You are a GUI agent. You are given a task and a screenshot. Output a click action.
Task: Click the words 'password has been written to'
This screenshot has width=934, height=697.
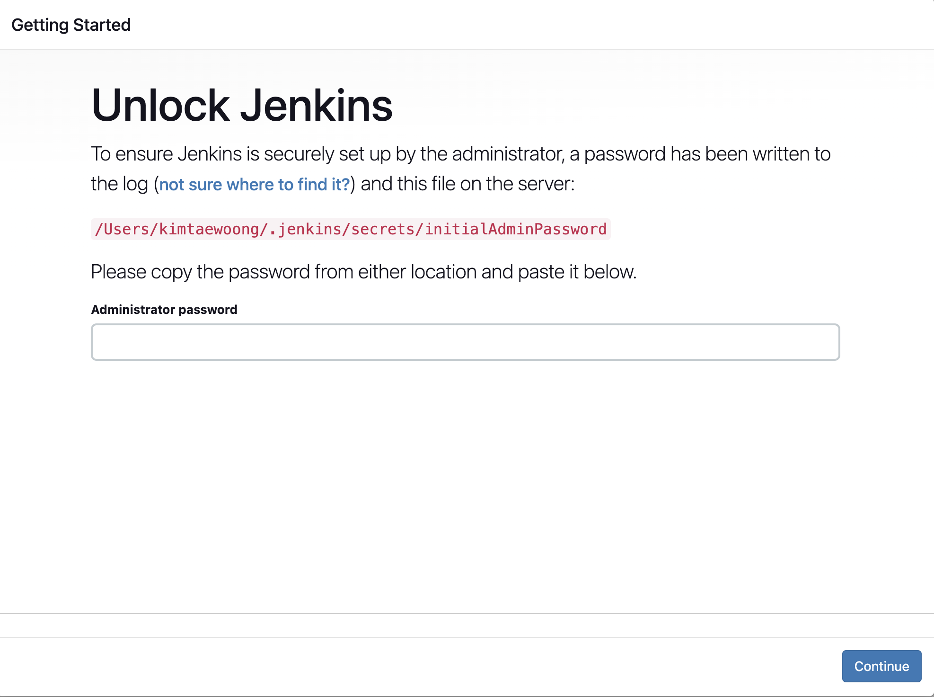pyautogui.click(x=707, y=154)
